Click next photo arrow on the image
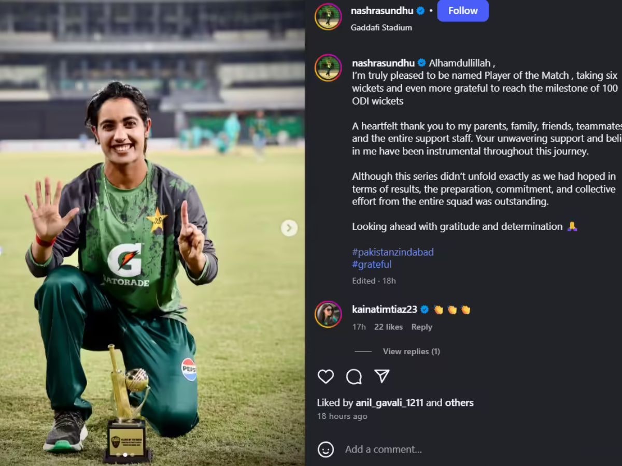The height and width of the screenshot is (466, 622). (289, 228)
